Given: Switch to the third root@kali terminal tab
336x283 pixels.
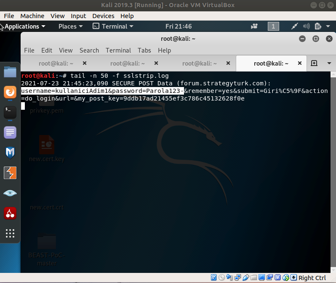Looking at the screenshot, I should coord(200,63).
